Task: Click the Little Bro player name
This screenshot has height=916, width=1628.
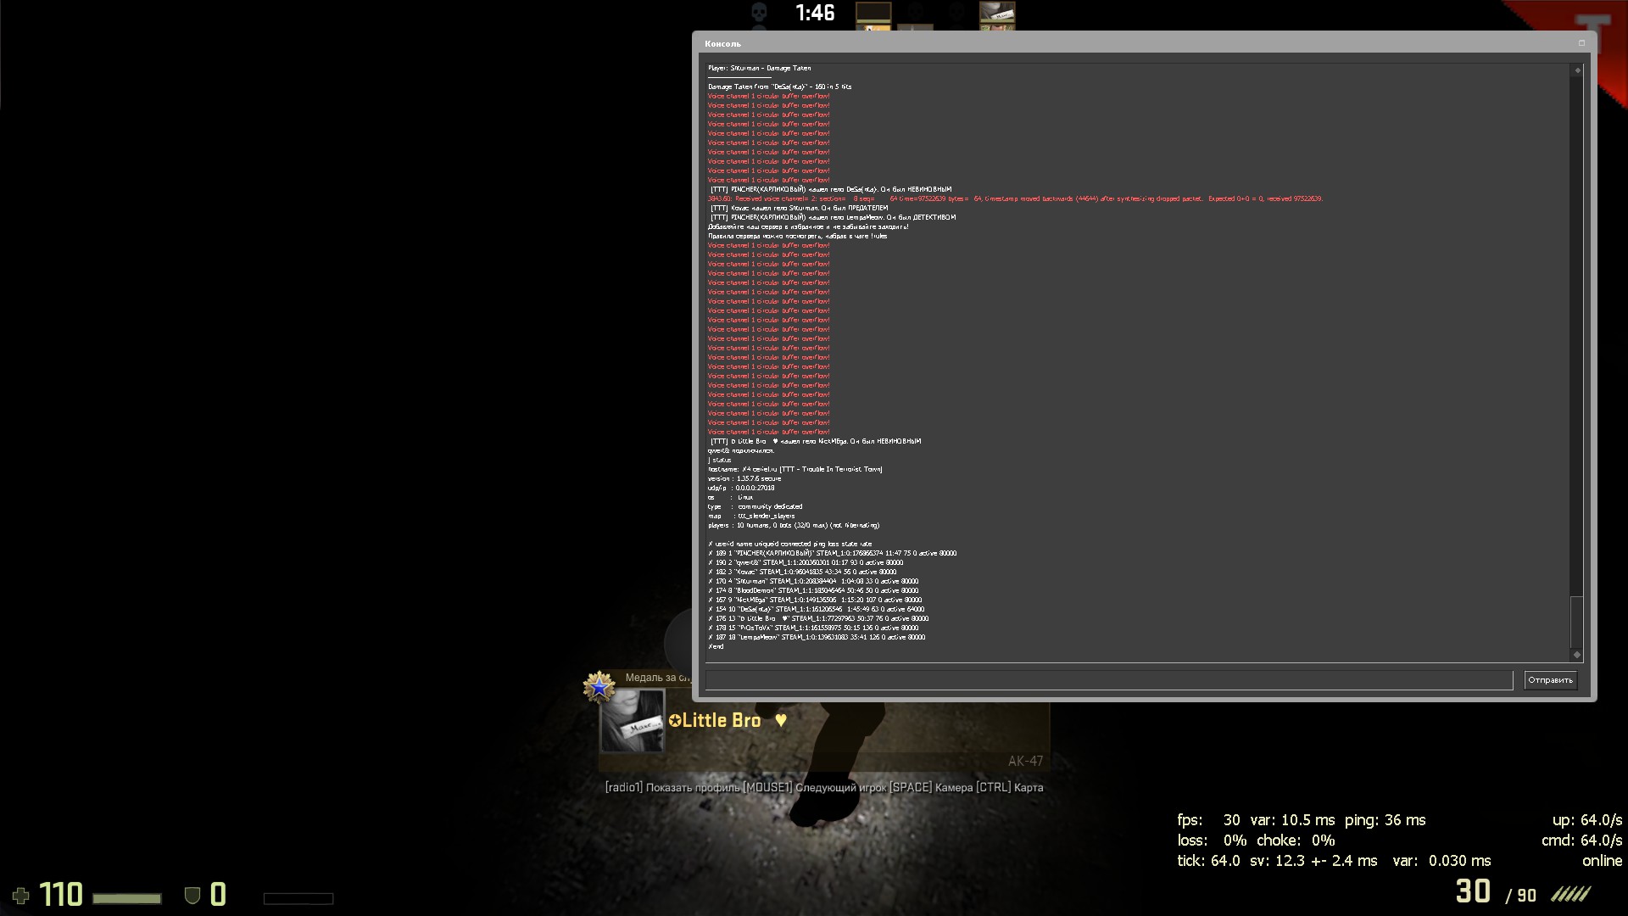Action: click(x=721, y=721)
